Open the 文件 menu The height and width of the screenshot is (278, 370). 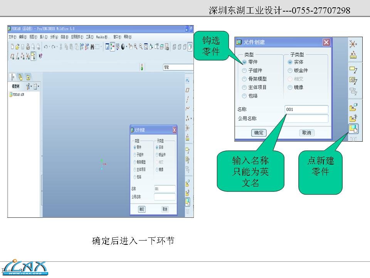10,36
